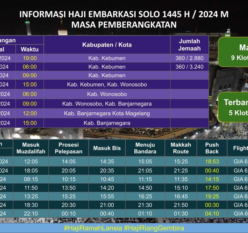Click the '#HajiRiangGembira' hashtag

pos(154,228)
